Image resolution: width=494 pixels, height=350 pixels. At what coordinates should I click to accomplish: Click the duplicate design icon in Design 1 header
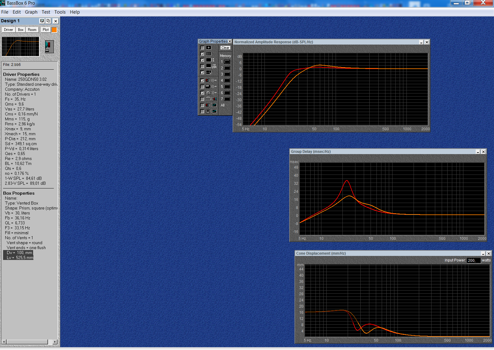[48, 21]
